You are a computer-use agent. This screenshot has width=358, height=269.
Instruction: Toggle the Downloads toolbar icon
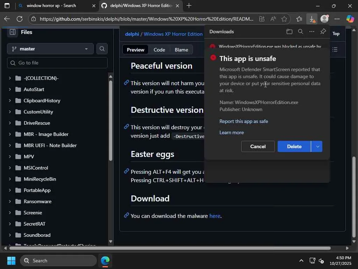pyautogui.click(x=312, y=19)
